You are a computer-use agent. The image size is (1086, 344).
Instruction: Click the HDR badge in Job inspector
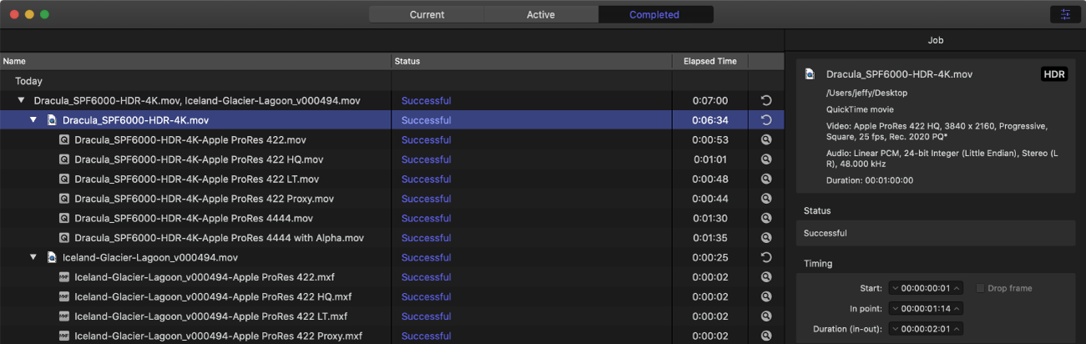[x=1054, y=74]
